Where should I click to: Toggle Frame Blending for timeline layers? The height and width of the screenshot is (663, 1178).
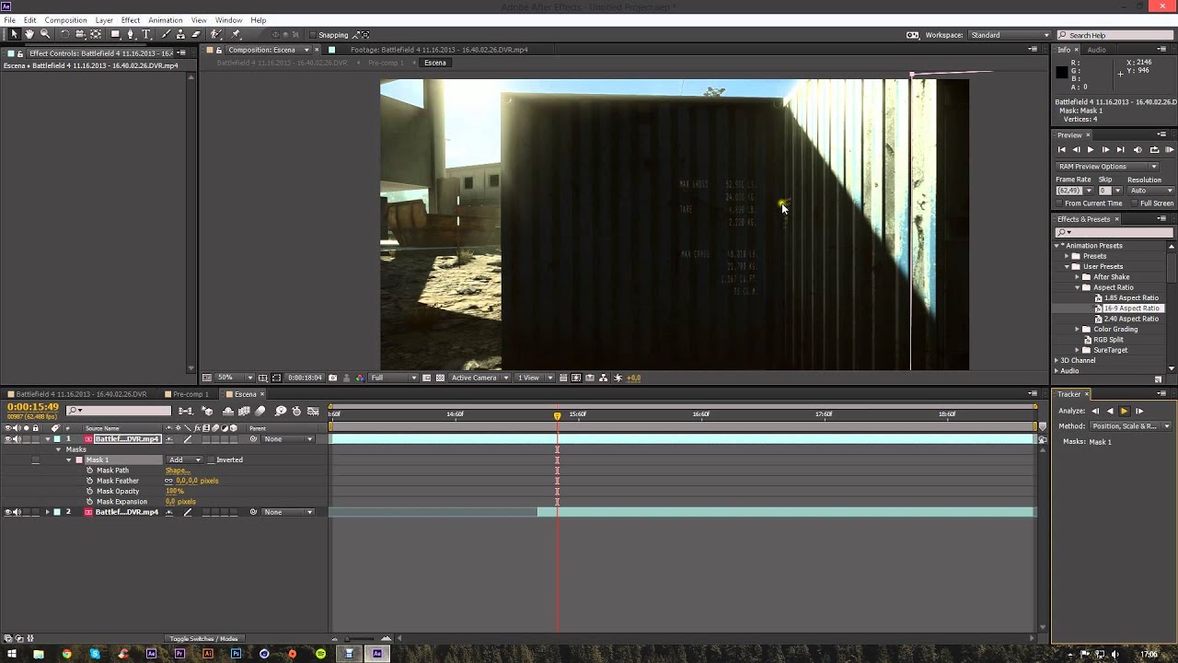pos(245,411)
